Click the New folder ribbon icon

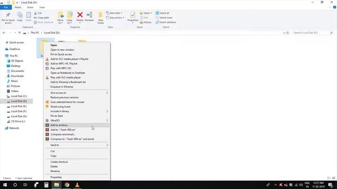coord(101,18)
